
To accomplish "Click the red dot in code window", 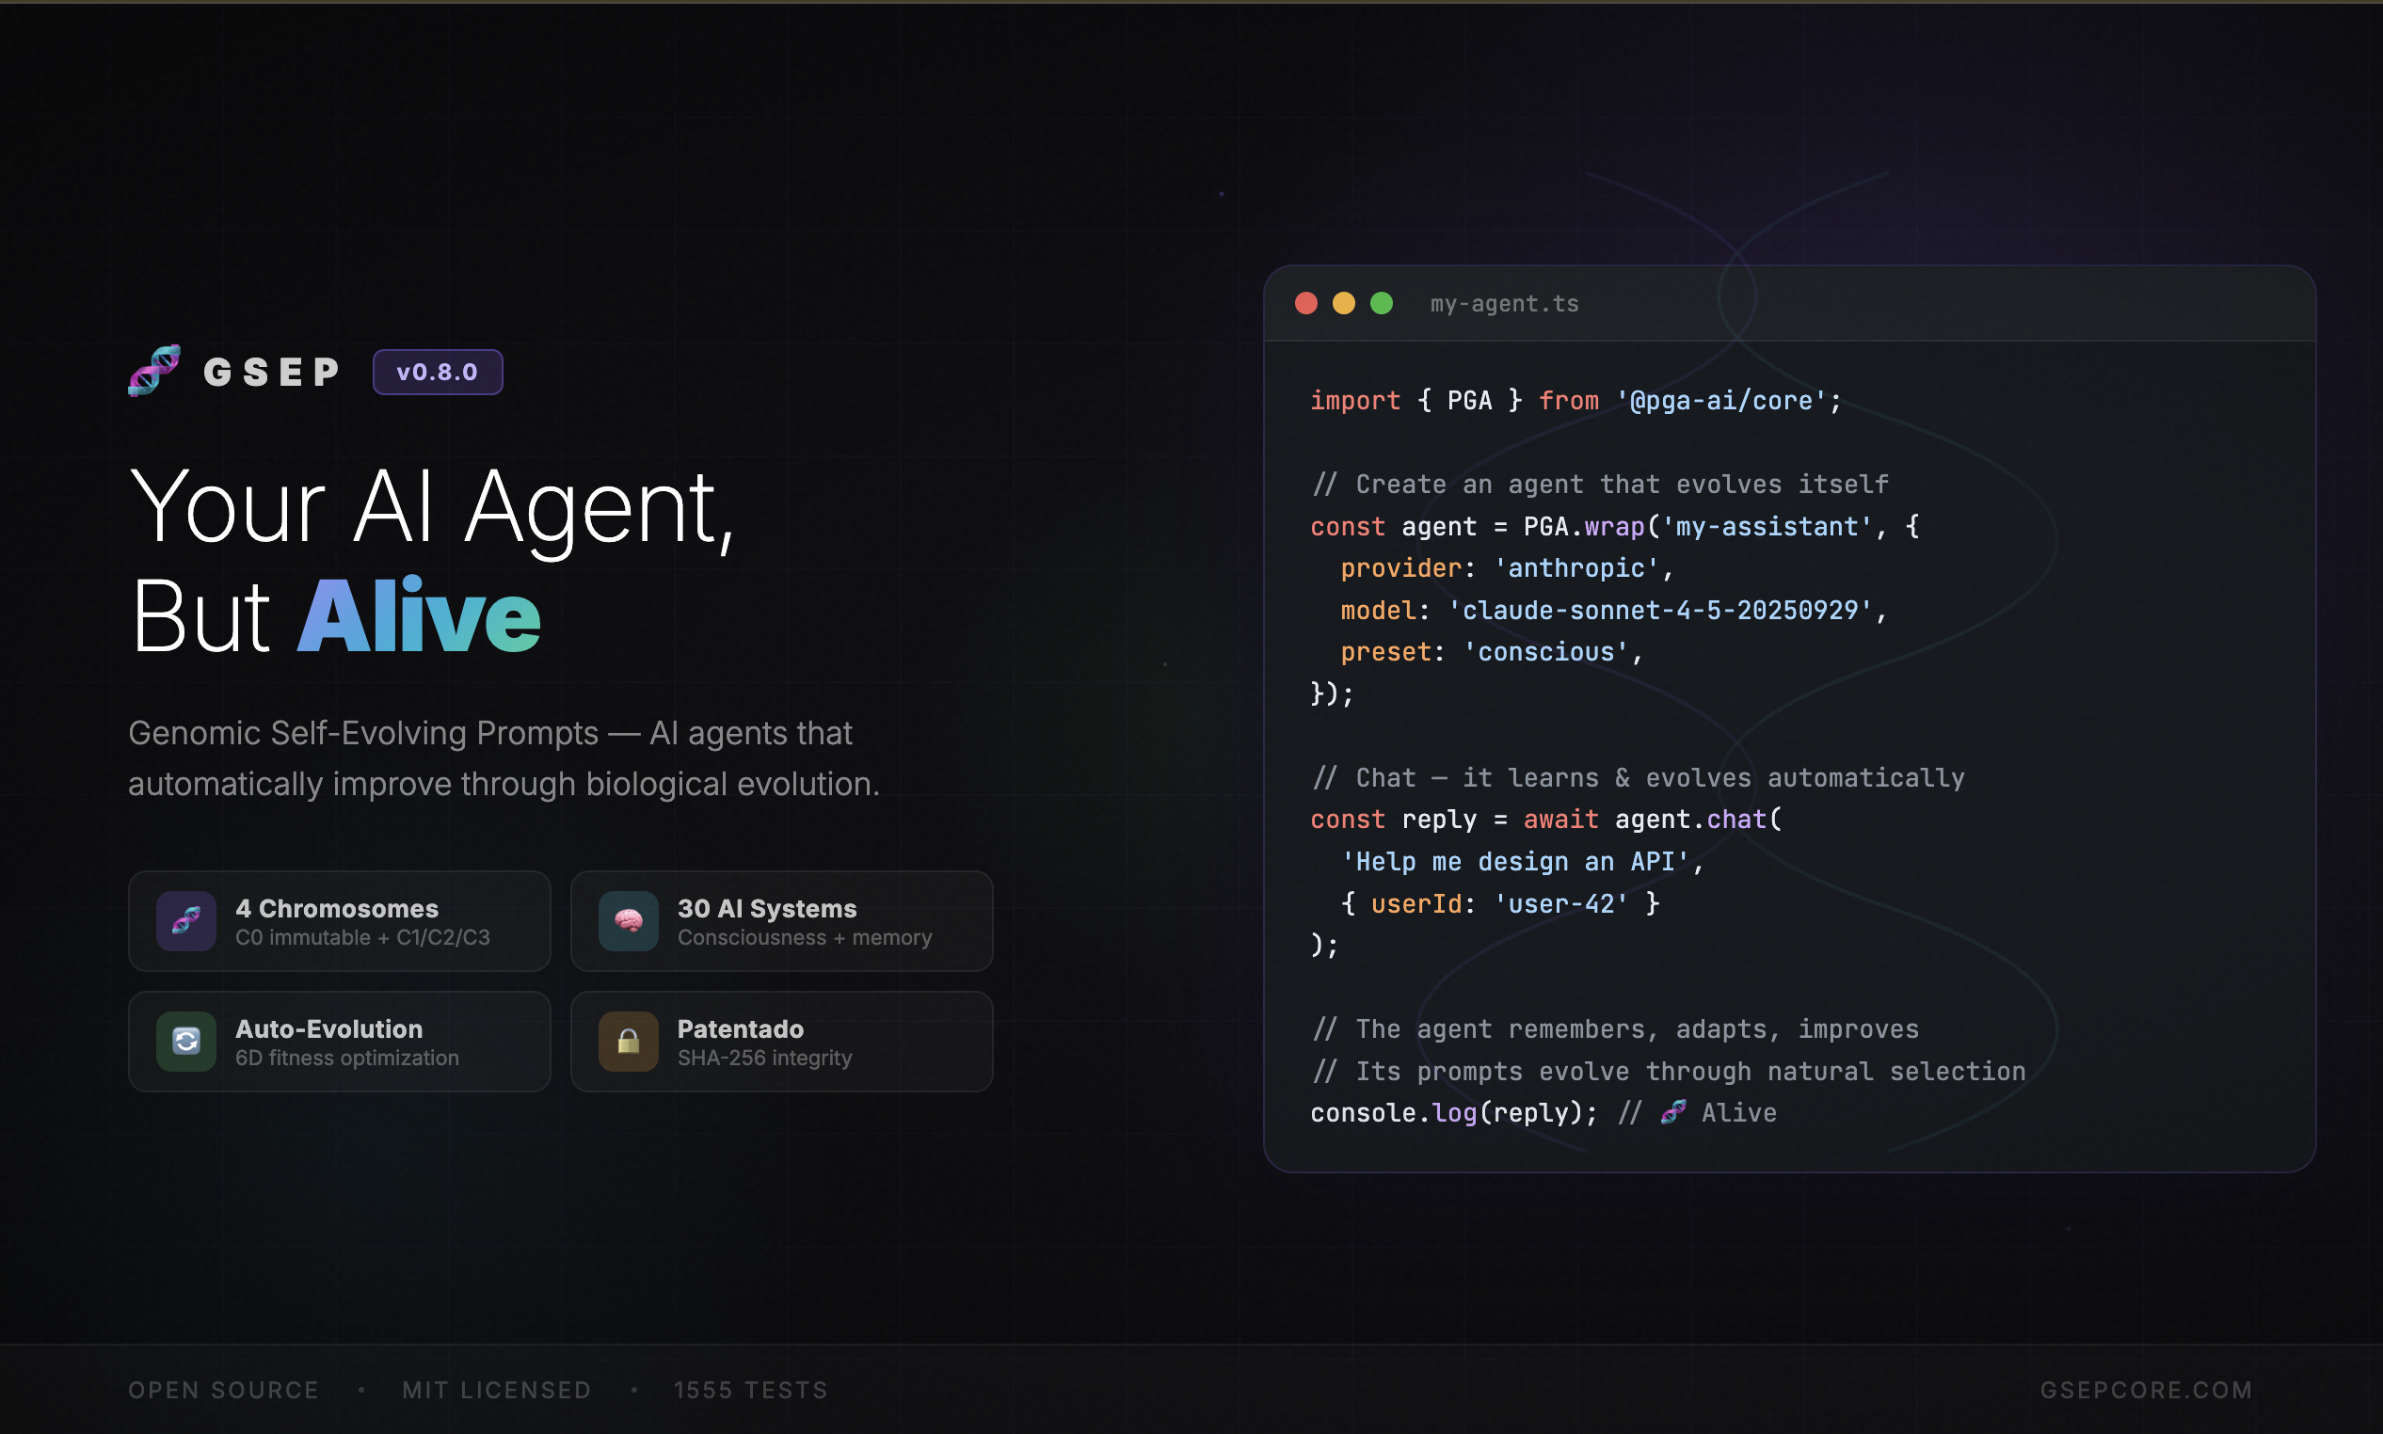I will tap(1305, 303).
